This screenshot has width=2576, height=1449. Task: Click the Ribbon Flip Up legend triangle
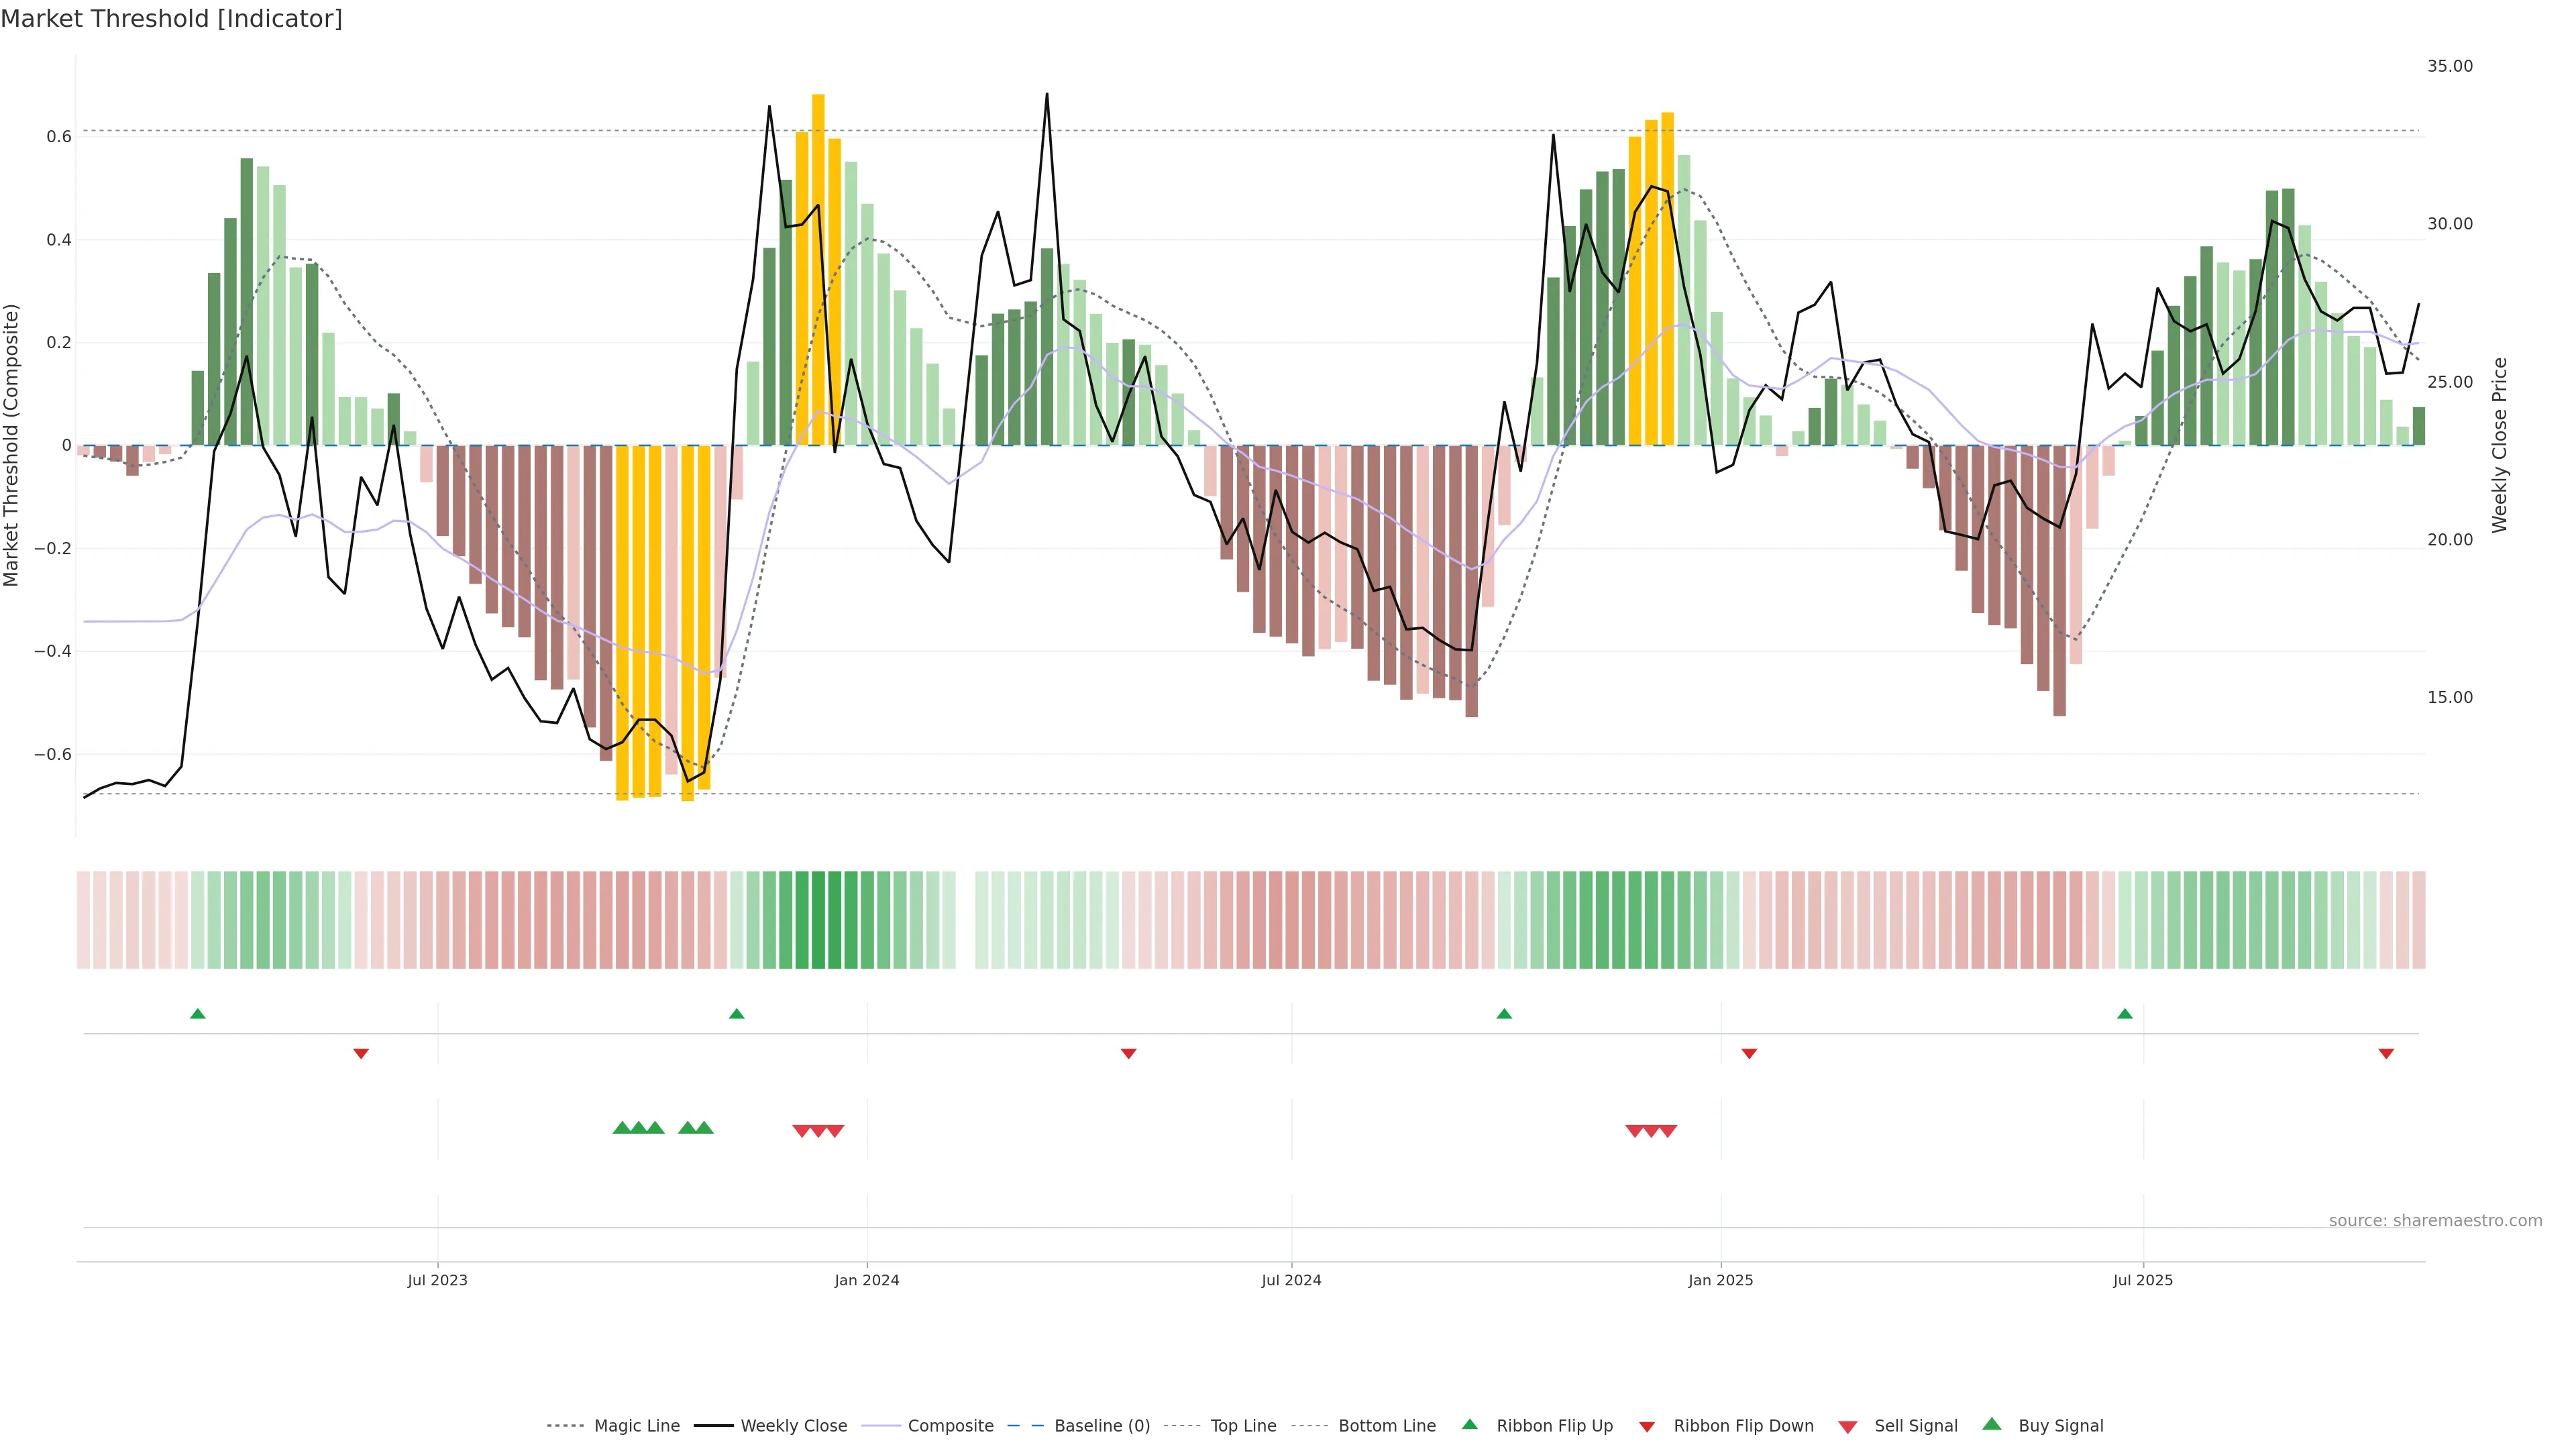click(1469, 1424)
